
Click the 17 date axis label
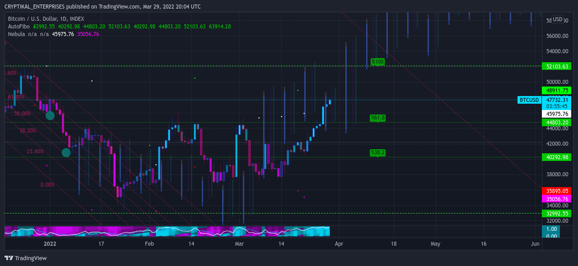click(x=101, y=243)
